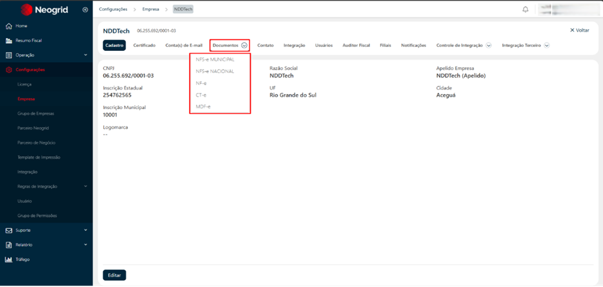The image size is (603, 287).
Task: Click the NDDTech (Apelido) value
Action: [x=461, y=76]
